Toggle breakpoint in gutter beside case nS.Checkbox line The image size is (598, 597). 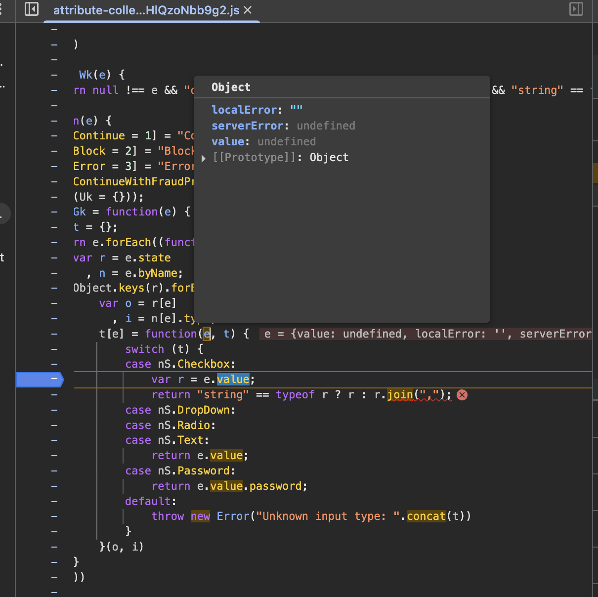(x=54, y=364)
